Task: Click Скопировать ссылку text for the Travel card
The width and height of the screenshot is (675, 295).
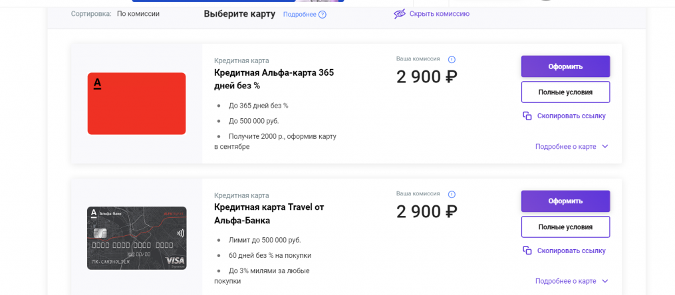Action: [x=571, y=250]
